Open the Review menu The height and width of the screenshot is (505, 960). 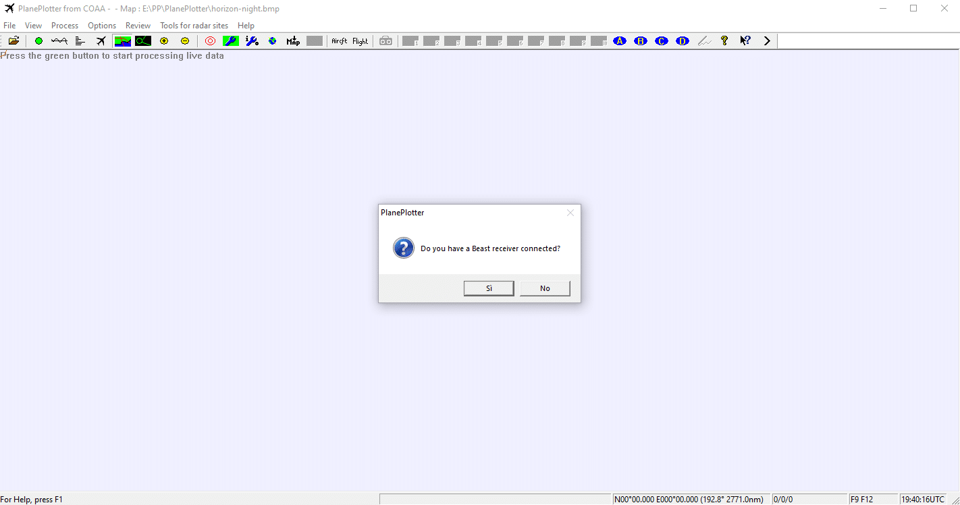click(x=138, y=26)
